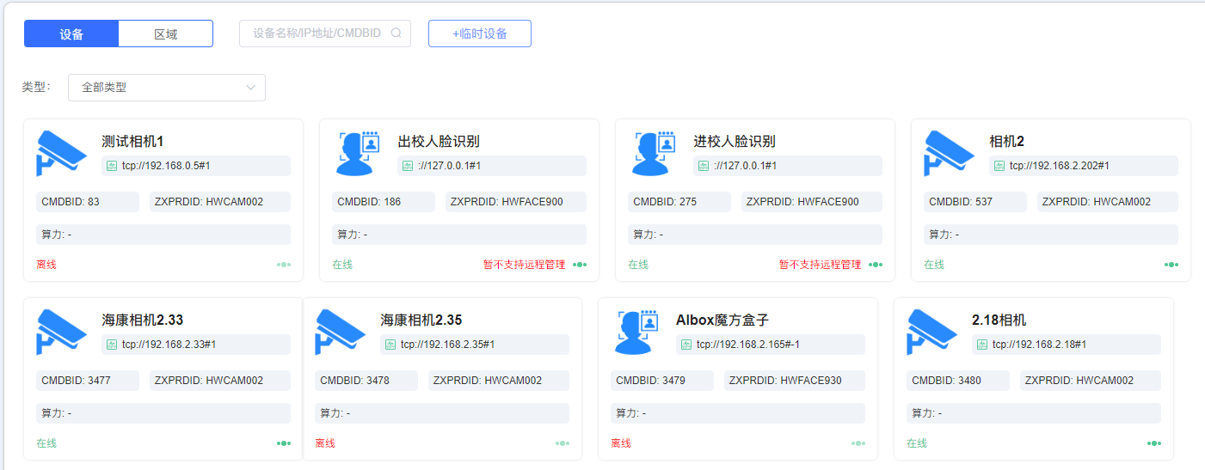Click the stream icon beside tcp://192.168.2.35#1
1205x470 pixels.
click(x=390, y=345)
